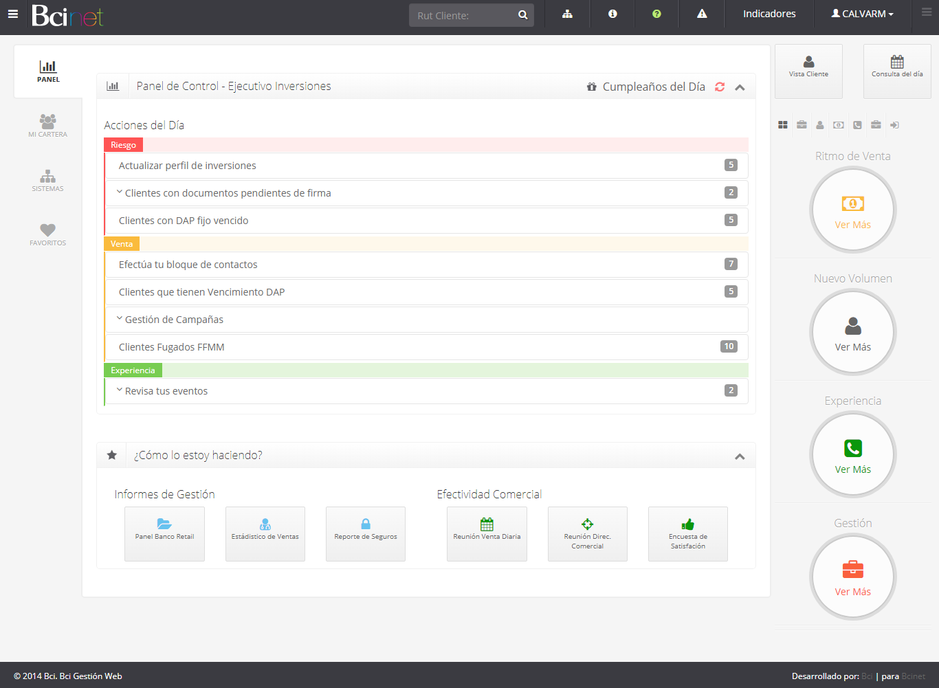Click the search magnifier in Rut Cliente
The image size is (939, 688).
click(522, 15)
